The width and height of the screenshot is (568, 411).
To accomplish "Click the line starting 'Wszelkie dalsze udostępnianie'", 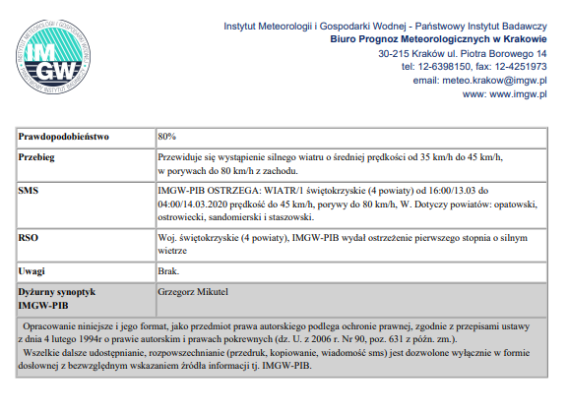I will point(276,352).
